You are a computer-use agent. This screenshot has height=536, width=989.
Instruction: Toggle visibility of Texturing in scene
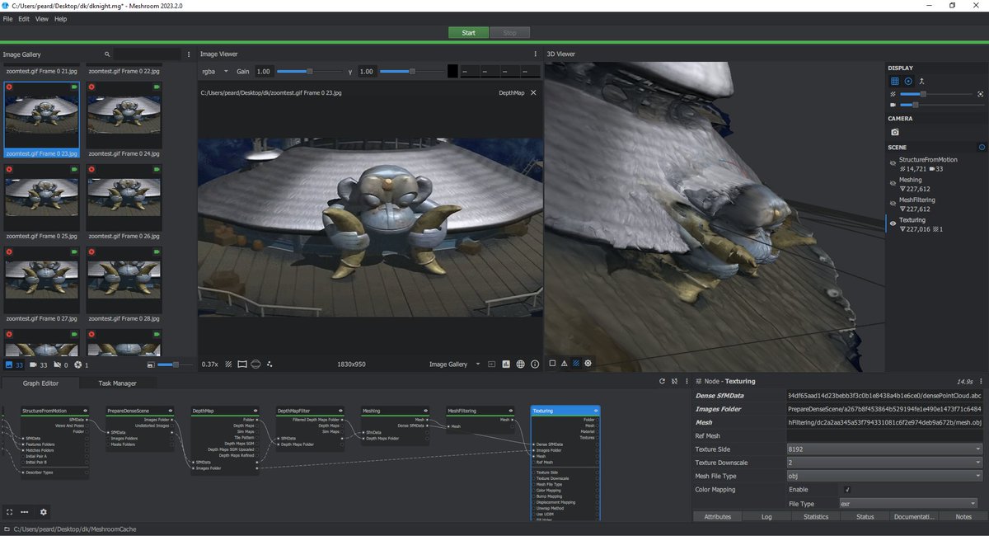893,224
